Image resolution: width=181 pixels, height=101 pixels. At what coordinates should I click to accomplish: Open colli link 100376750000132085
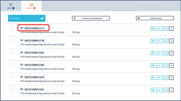34,65
